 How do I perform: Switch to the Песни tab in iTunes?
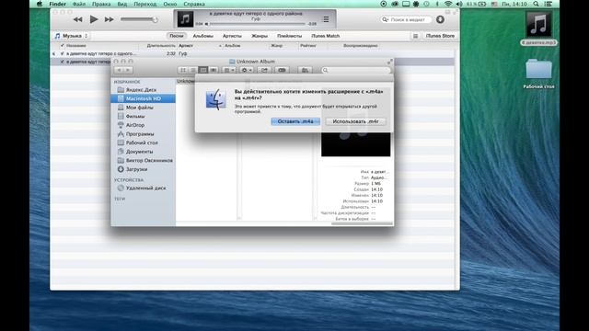[x=176, y=36]
